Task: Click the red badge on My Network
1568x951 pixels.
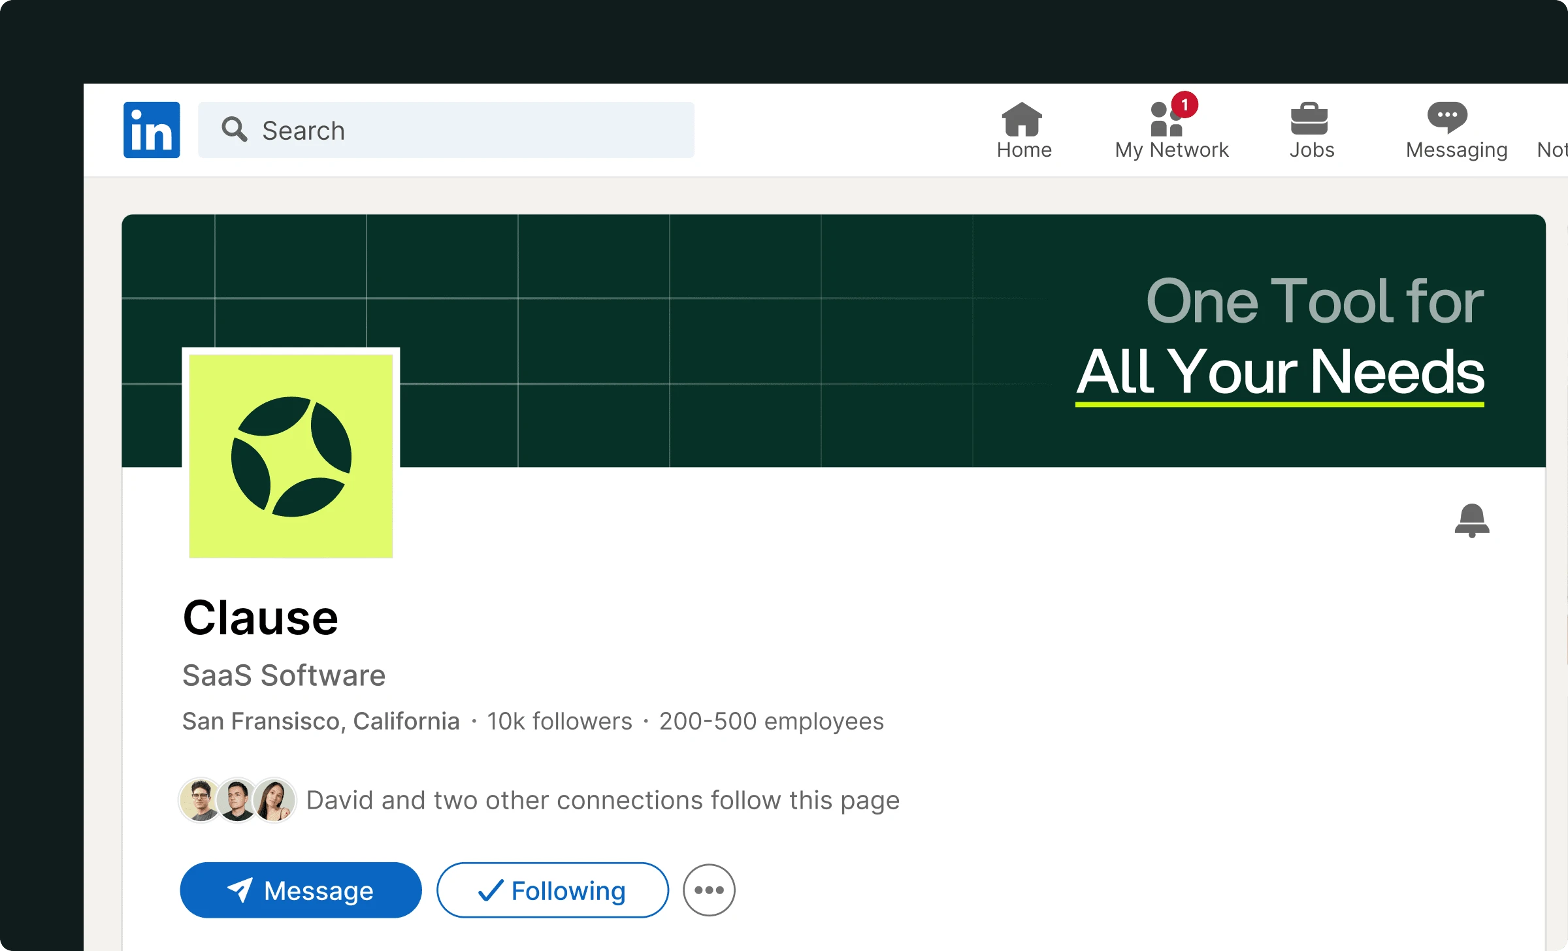Action: click(1184, 105)
